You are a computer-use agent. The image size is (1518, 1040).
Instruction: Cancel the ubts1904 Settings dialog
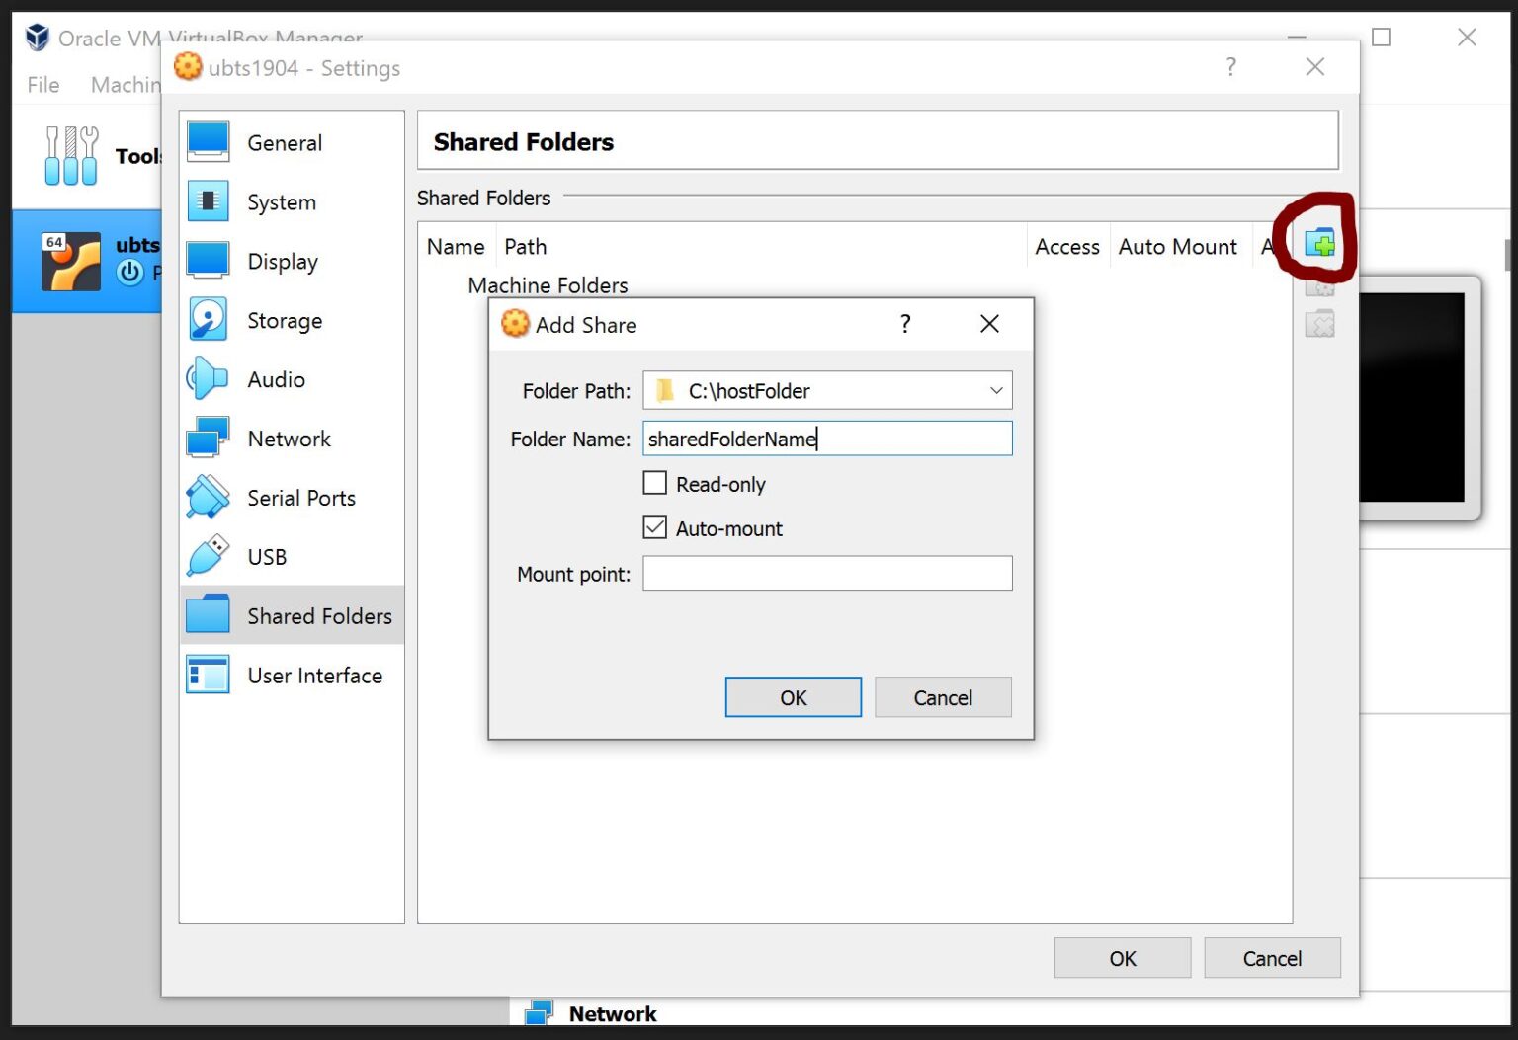click(x=1272, y=957)
